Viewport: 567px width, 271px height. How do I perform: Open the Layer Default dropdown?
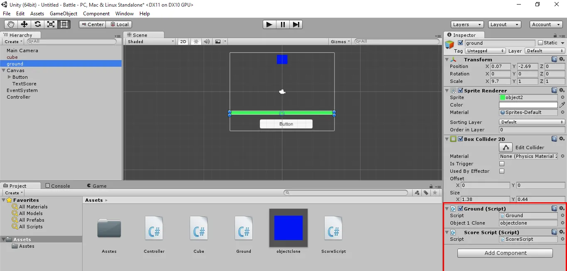coord(545,51)
